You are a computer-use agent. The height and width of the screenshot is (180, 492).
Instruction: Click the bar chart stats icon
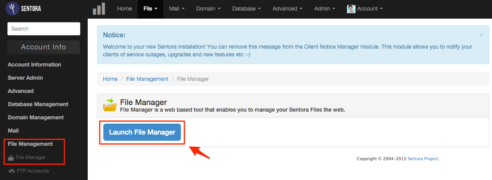click(x=99, y=9)
